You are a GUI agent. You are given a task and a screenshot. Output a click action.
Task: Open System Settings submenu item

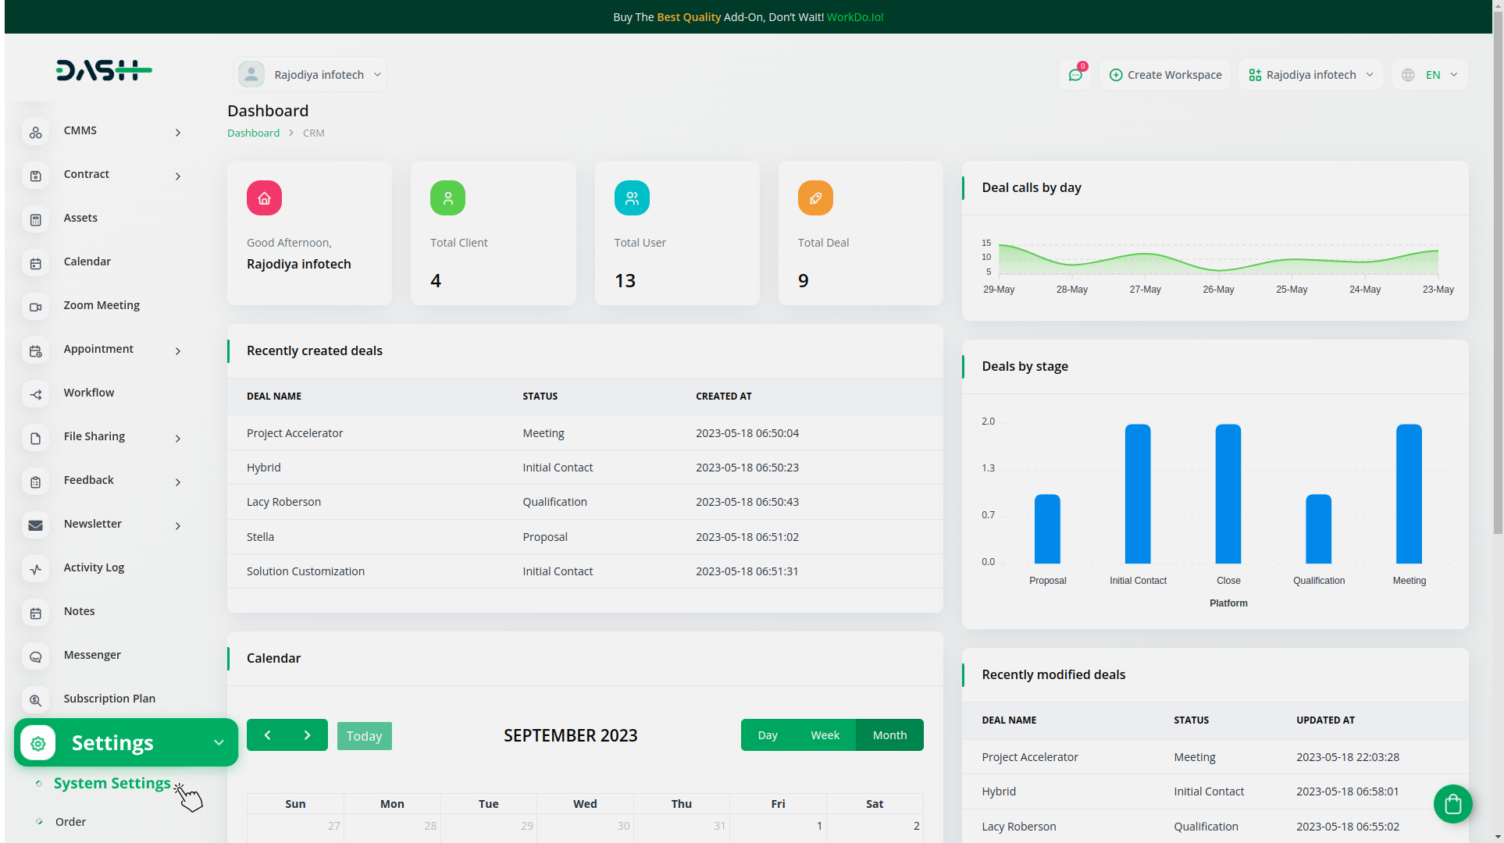(x=112, y=783)
